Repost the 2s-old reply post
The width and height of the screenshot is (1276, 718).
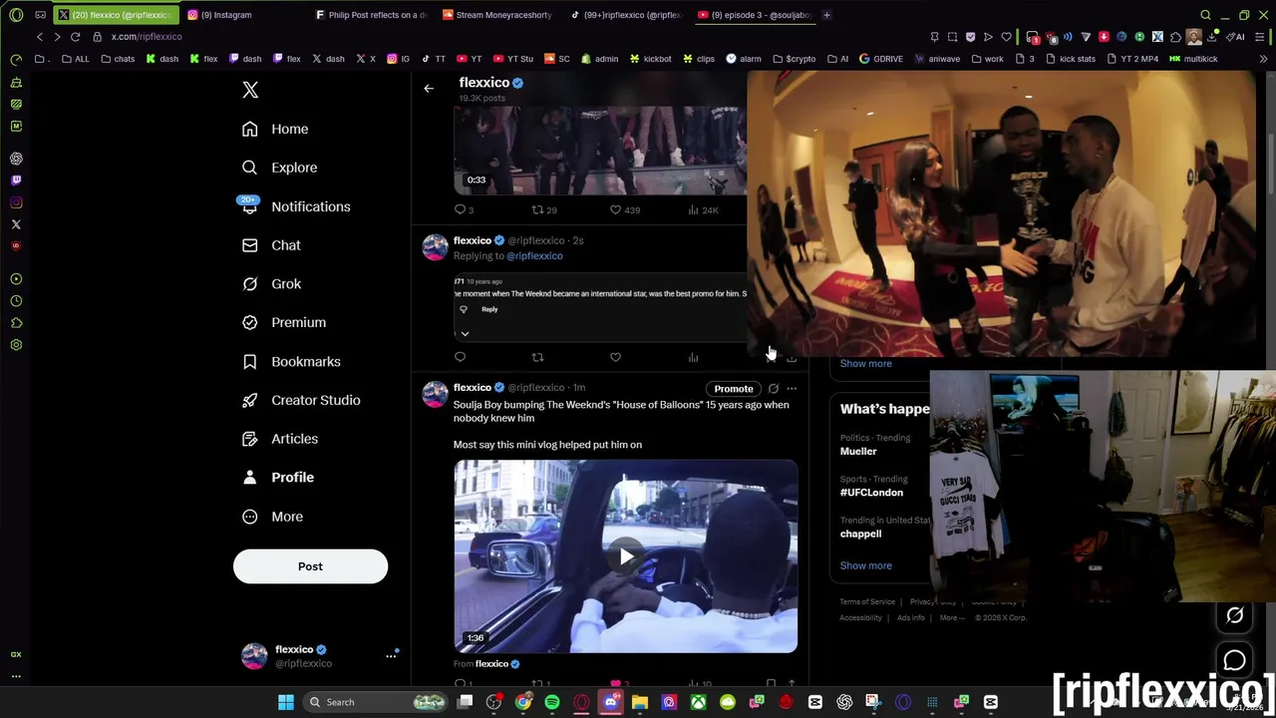[537, 357]
